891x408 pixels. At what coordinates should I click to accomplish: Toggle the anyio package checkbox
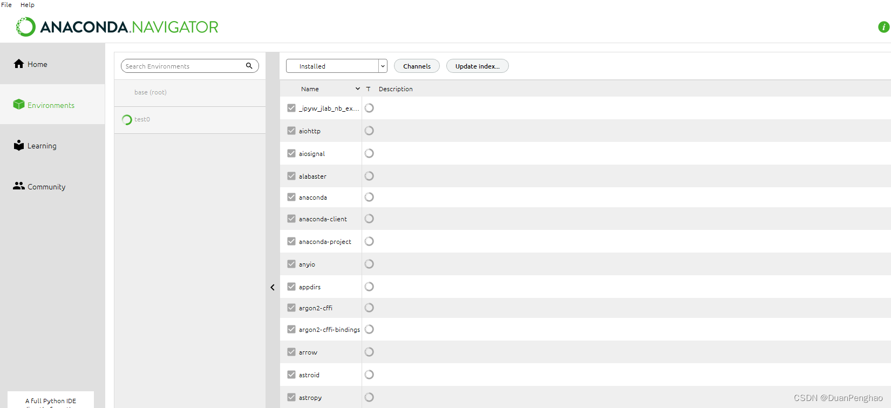(x=291, y=264)
